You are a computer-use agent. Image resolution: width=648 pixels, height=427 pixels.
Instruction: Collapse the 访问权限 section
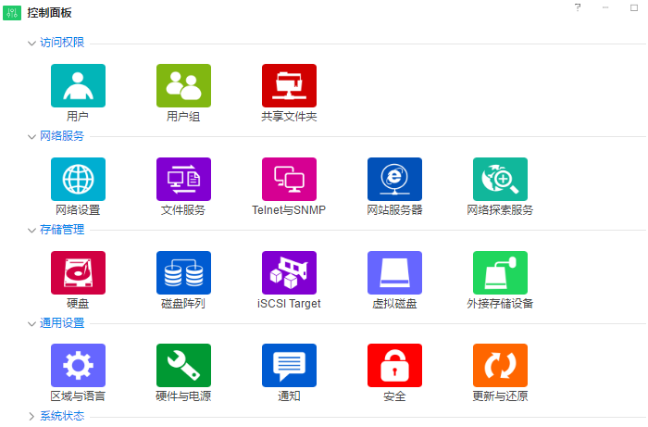[31, 43]
